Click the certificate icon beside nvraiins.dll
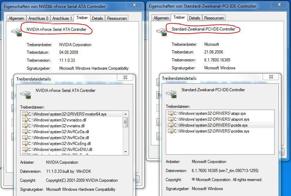The image size is (291, 196). click(25, 126)
